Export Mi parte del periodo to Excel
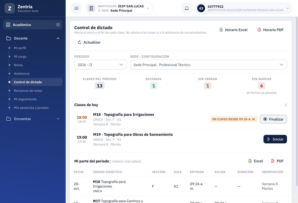 (x=256, y=161)
